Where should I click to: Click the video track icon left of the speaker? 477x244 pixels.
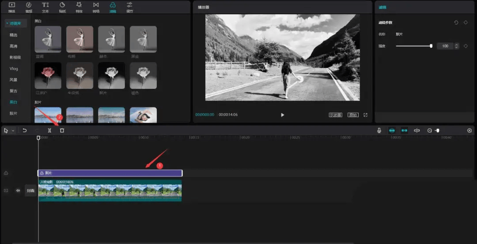(6, 191)
